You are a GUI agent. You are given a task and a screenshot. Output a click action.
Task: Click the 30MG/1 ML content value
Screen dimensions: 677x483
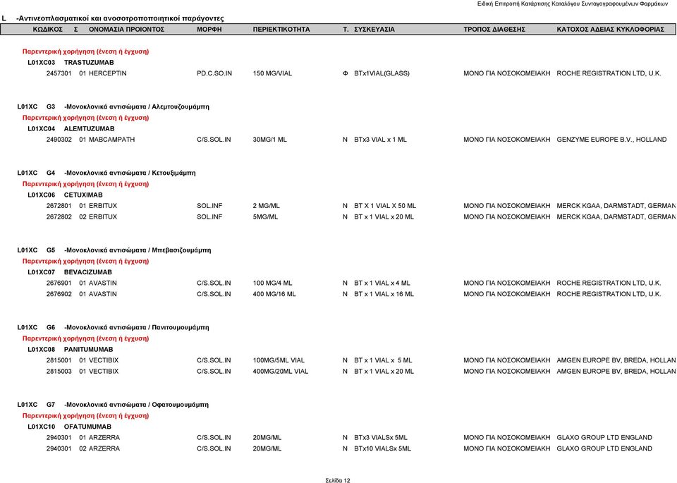[270, 140]
